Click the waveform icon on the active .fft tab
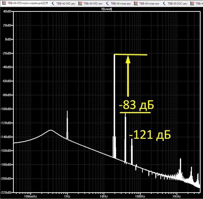This screenshot has width=203, height=199. click(x=4, y=3)
